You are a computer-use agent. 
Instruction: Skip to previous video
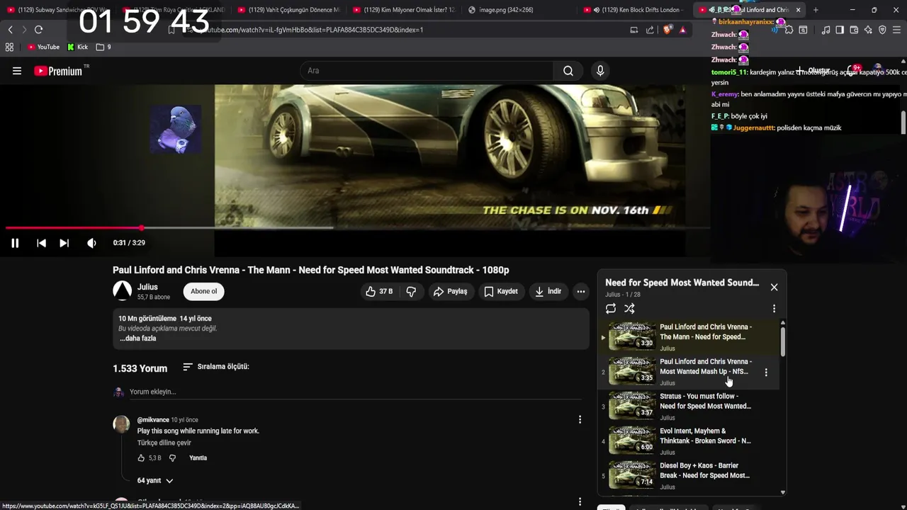click(x=41, y=243)
